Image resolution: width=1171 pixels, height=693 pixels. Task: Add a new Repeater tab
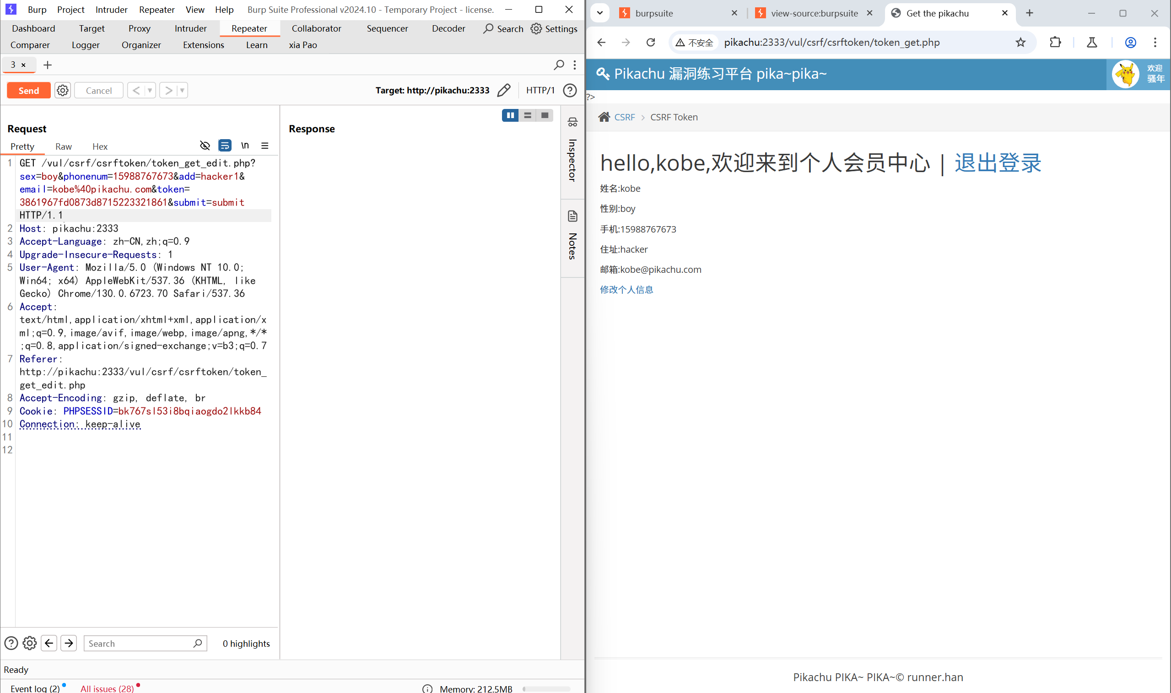click(48, 65)
